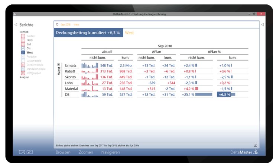
Task: Click the small icon at right of status line
Action: point(255,146)
